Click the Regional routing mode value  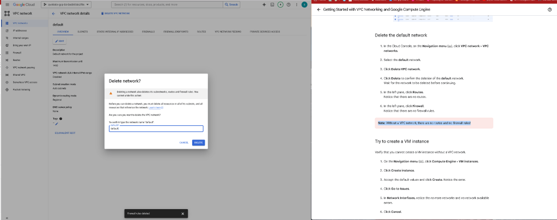57,100
